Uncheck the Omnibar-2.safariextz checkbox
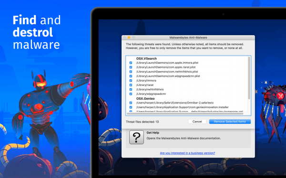The image size is (286, 178). [131, 103]
